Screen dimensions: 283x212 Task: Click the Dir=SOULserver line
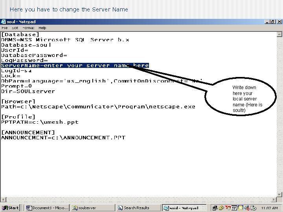[x=28, y=91]
